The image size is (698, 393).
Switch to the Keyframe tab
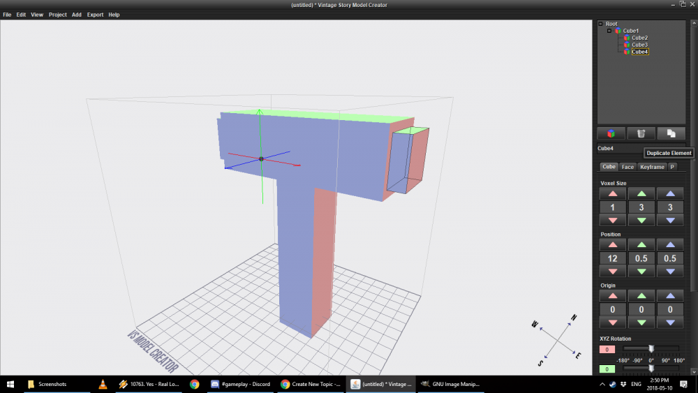coord(652,167)
